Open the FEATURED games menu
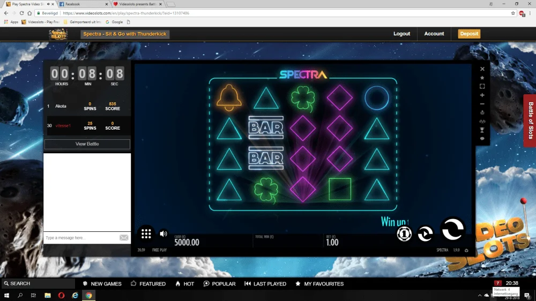The image size is (536, 301). point(148,284)
